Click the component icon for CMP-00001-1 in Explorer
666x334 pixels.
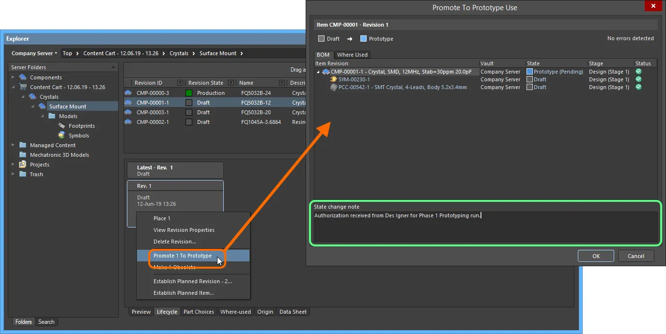point(128,103)
